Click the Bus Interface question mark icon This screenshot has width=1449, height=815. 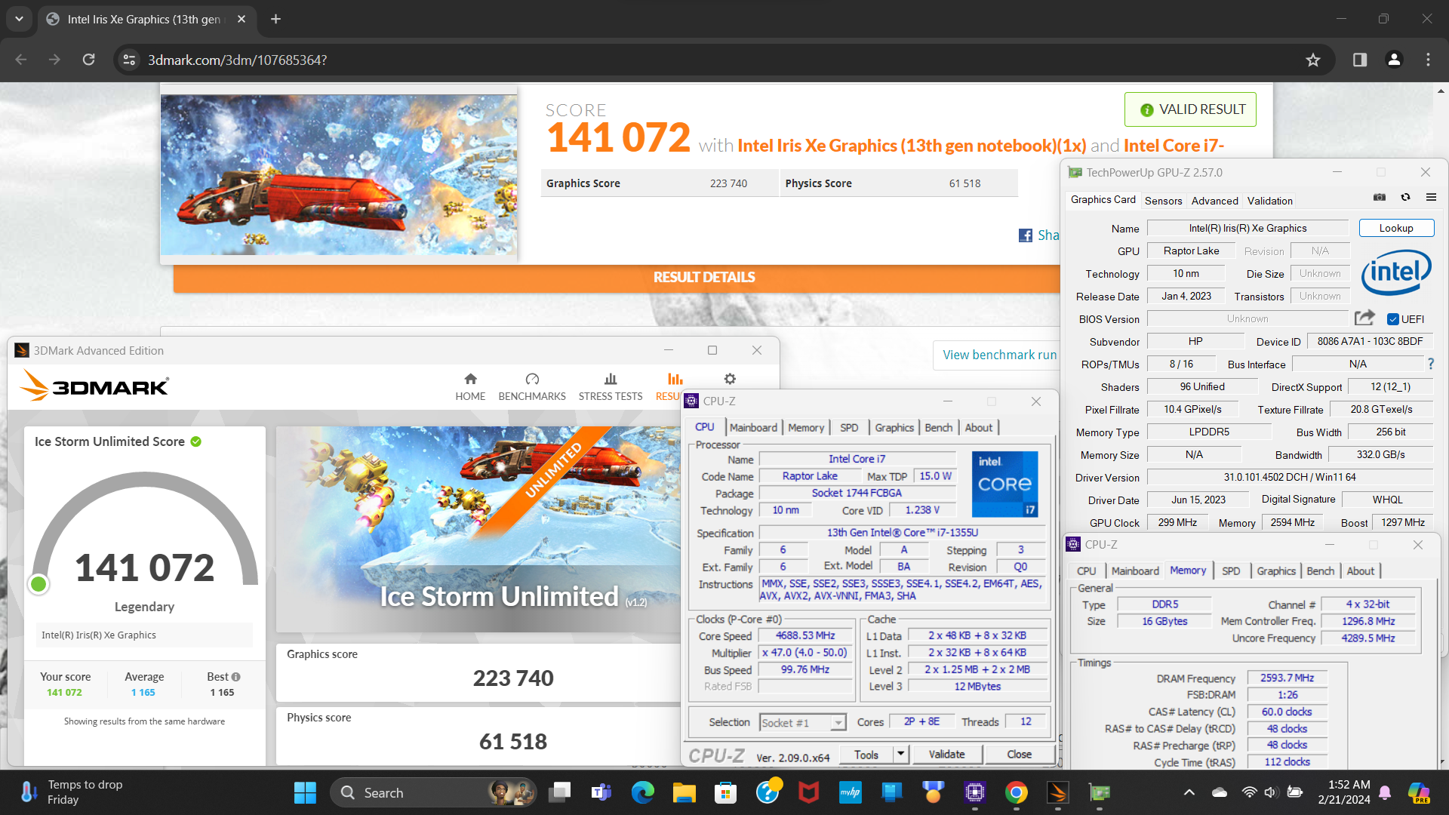coord(1430,364)
